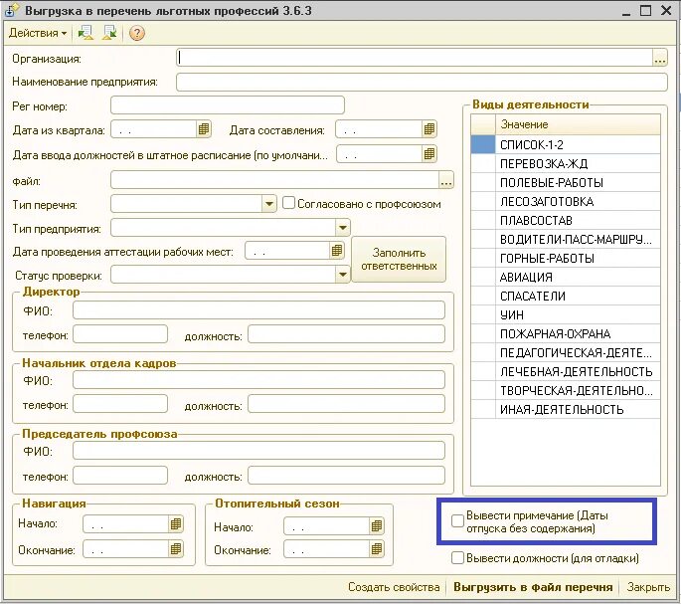The width and height of the screenshot is (681, 604).
Task: Open calendar for Навигация Начало
Action: pos(175,524)
